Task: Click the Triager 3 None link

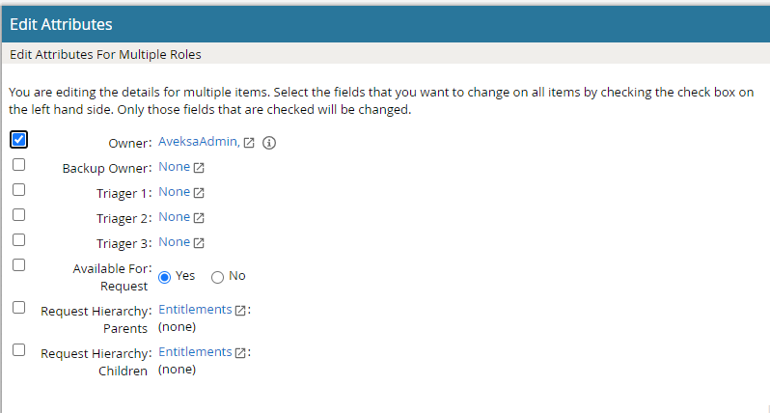Action: tap(175, 242)
